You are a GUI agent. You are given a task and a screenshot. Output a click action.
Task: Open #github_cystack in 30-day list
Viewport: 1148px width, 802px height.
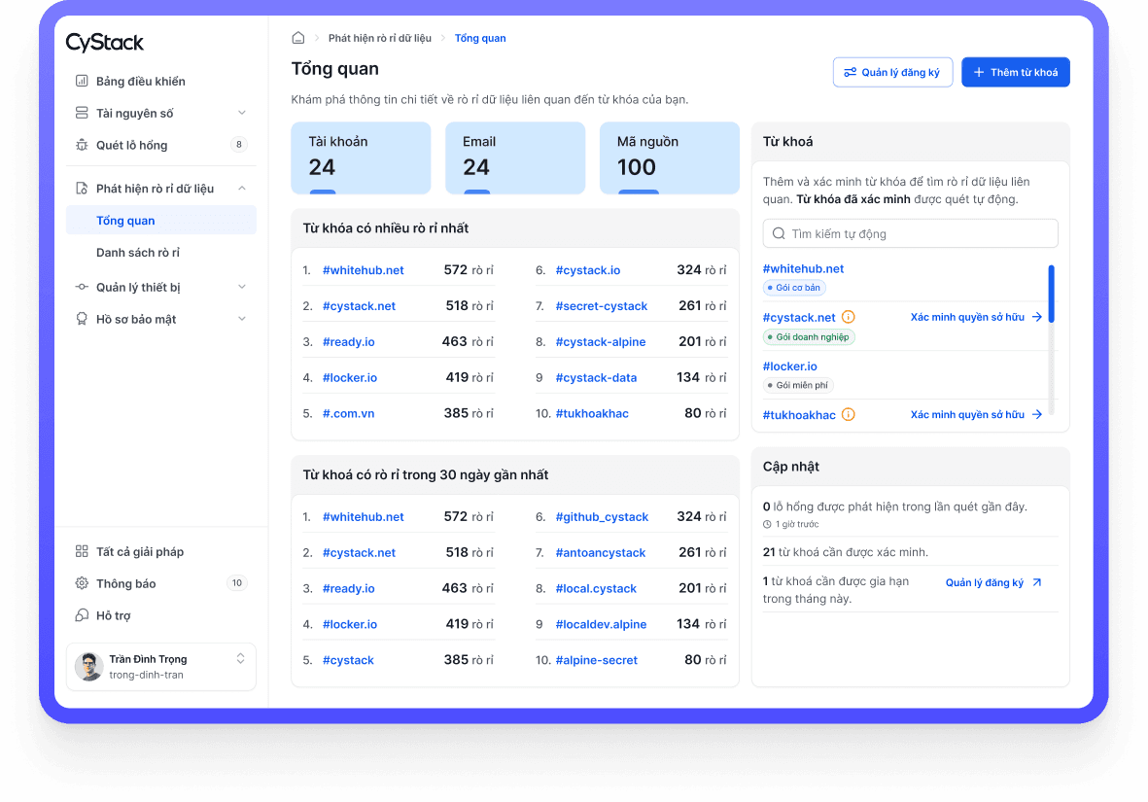pos(602,517)
